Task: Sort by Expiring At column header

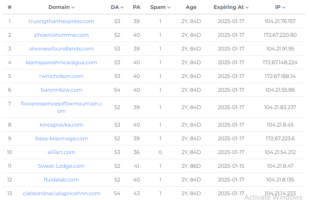Action: point(231,7)
